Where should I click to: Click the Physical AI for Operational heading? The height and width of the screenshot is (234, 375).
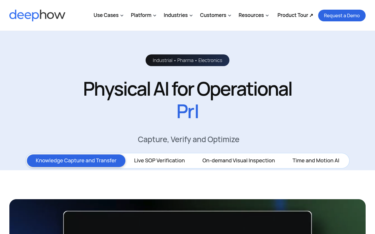[187, 89]
